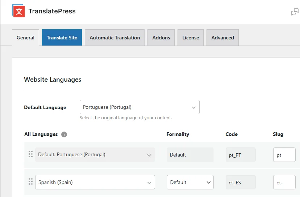Grab the drag handle for Portuguese row

click(30, 154)
